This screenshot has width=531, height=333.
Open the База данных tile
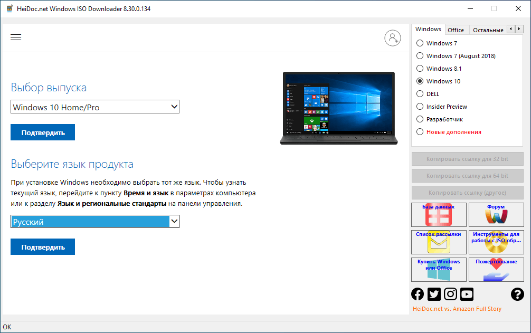coord(439,215)
